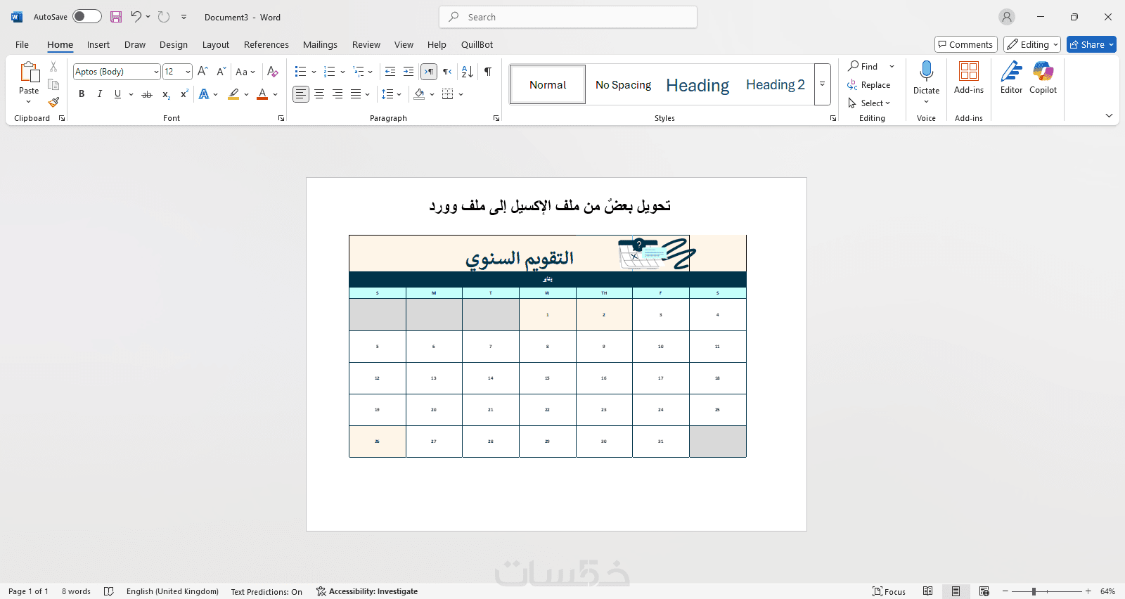
Task: Go to the QuillBot tab
Action: (477, 44)
